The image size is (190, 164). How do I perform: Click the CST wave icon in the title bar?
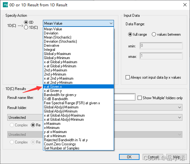(5, 5)
